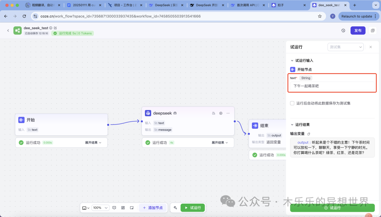Switch to the DeepSeek 开放 tab

207,5
